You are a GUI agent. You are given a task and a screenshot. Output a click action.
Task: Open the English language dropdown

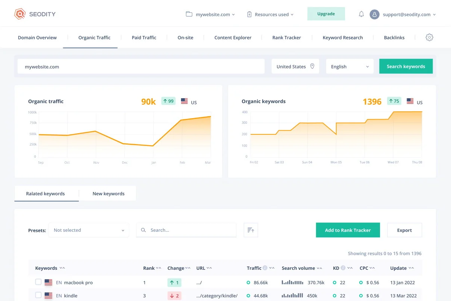pos(350,67)
